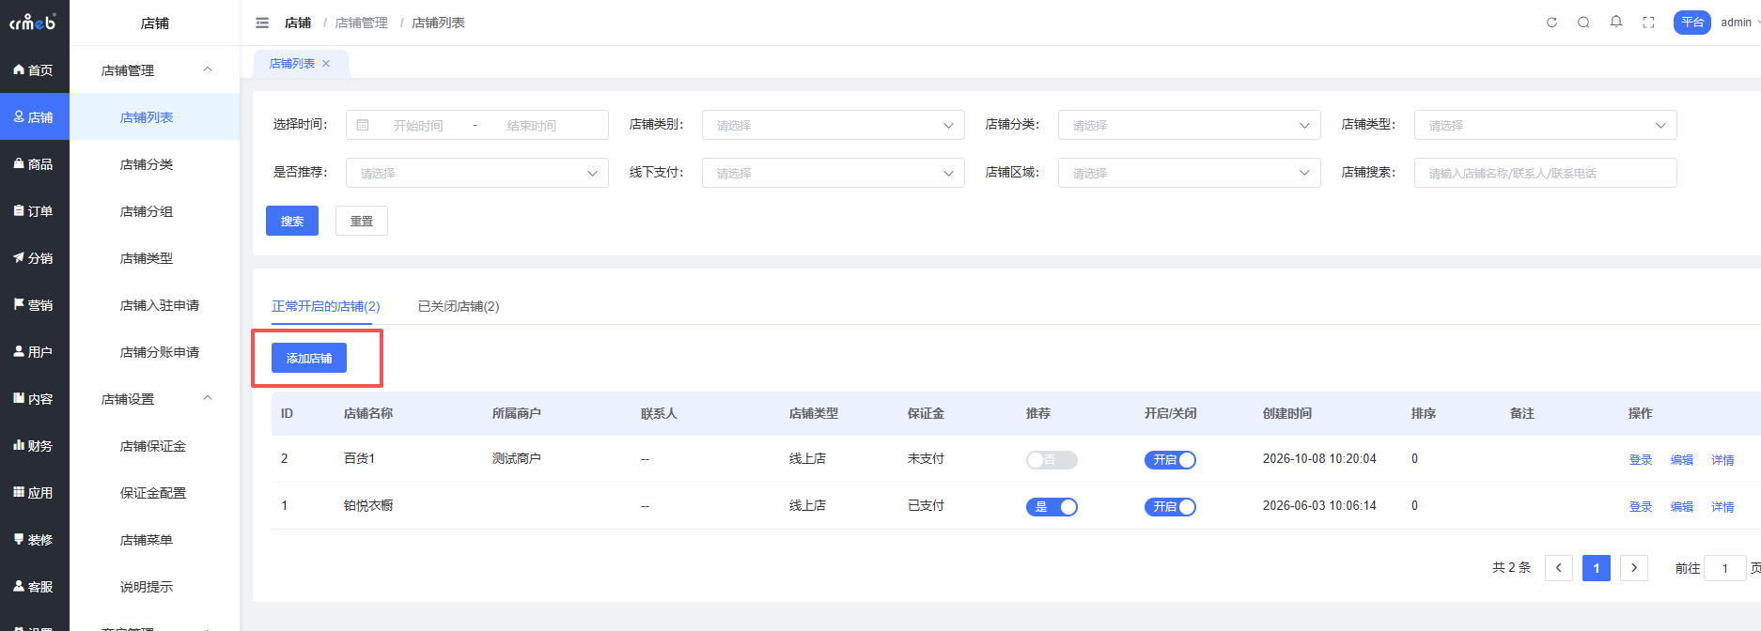Click the crmeb logo
Viewport: 1761px width, 631px height.
[34, 22]
